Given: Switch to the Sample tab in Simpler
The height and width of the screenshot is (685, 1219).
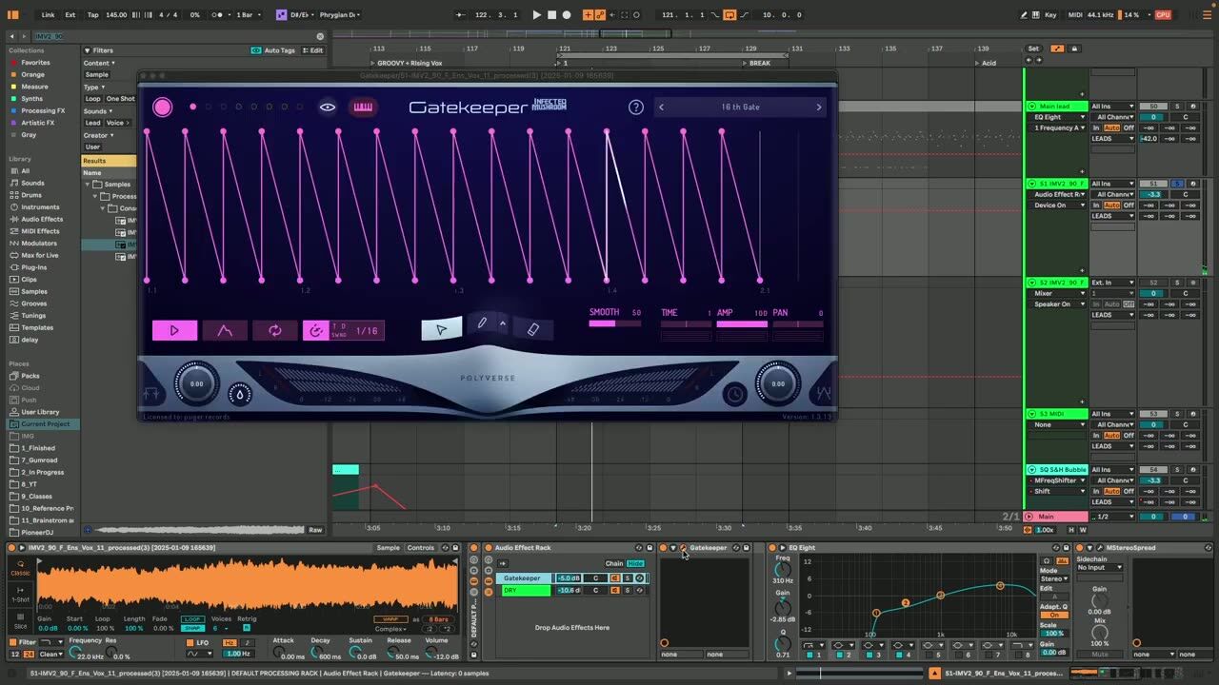Looking at the screenshot, I should [x=389, y=548].
